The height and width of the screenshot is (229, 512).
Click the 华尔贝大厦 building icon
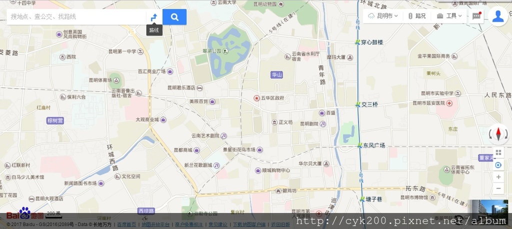tap(326, 163)
